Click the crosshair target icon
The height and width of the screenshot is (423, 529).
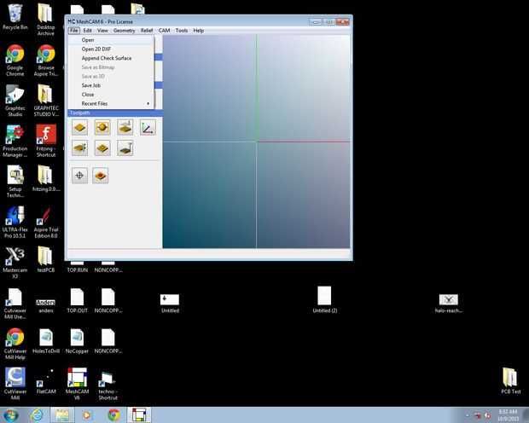click(79, 176)
